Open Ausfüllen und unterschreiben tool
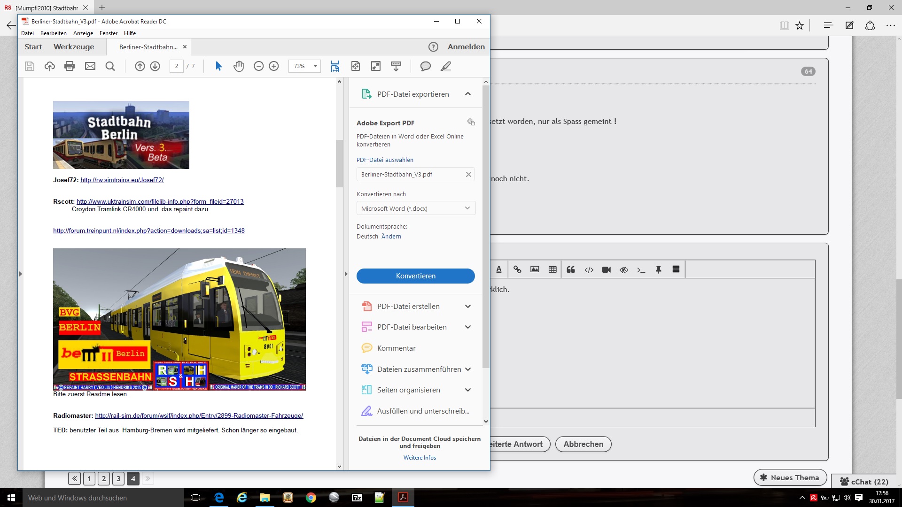Image resolution: width=902 pixels, height=507 pixels. [x=415, y=411]
